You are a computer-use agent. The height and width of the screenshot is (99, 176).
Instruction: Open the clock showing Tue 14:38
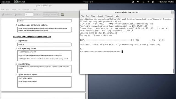88,2
